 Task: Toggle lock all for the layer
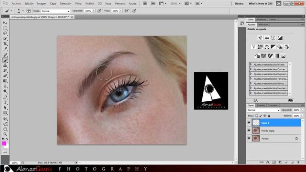269,116
